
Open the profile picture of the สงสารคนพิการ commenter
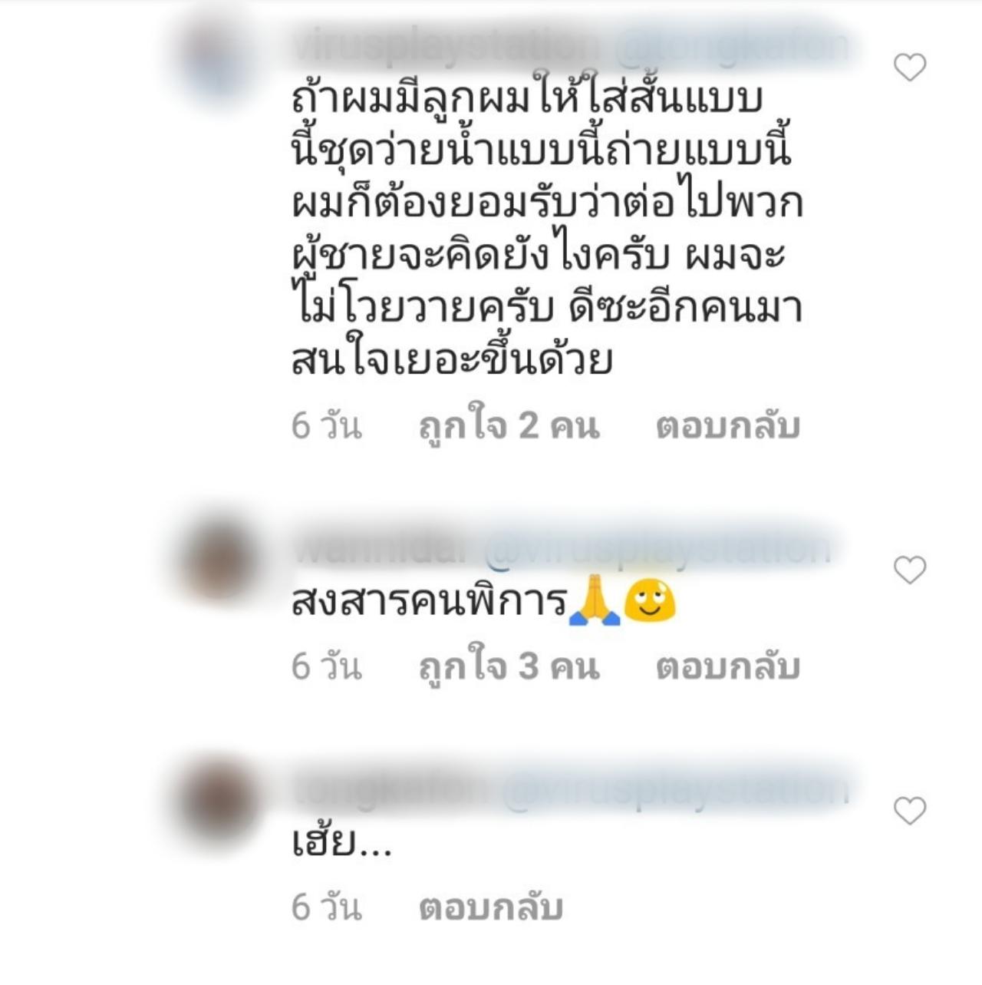[x=218, y=557]
